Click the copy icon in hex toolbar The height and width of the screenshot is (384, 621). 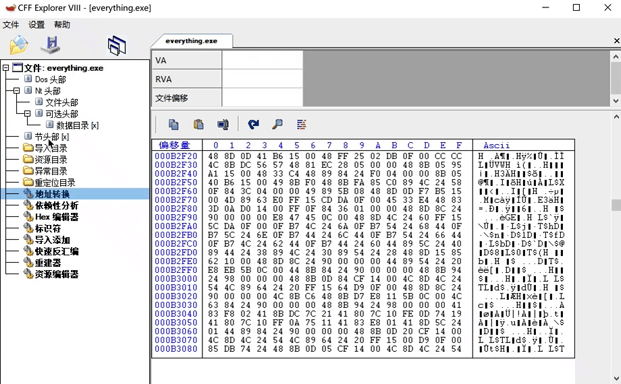[x=173, y=125]
